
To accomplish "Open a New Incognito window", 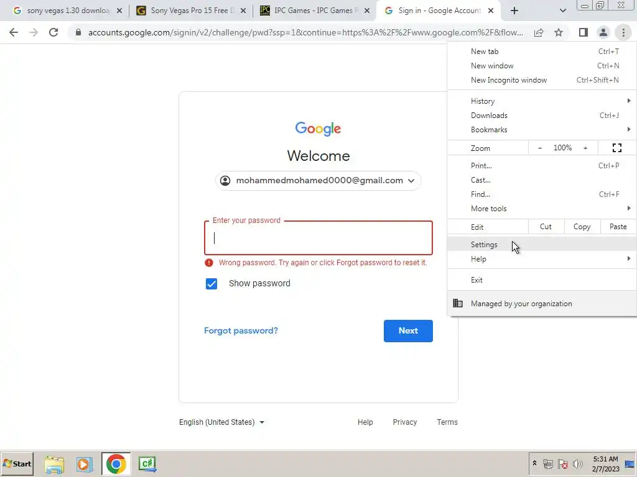I will [x=542, y=80].
